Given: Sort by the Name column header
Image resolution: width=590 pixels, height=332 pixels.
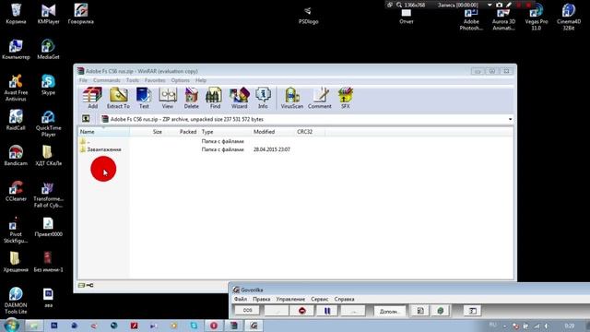Looking at the screenshot, I should [104, 132].
